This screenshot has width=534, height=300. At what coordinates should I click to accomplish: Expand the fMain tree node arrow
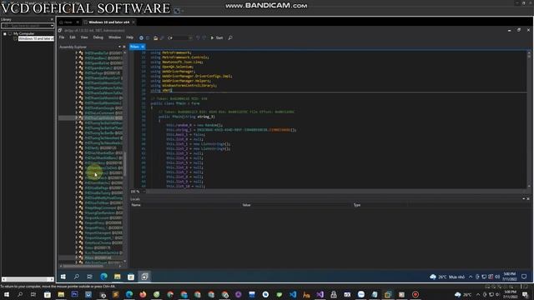(76, 257)
